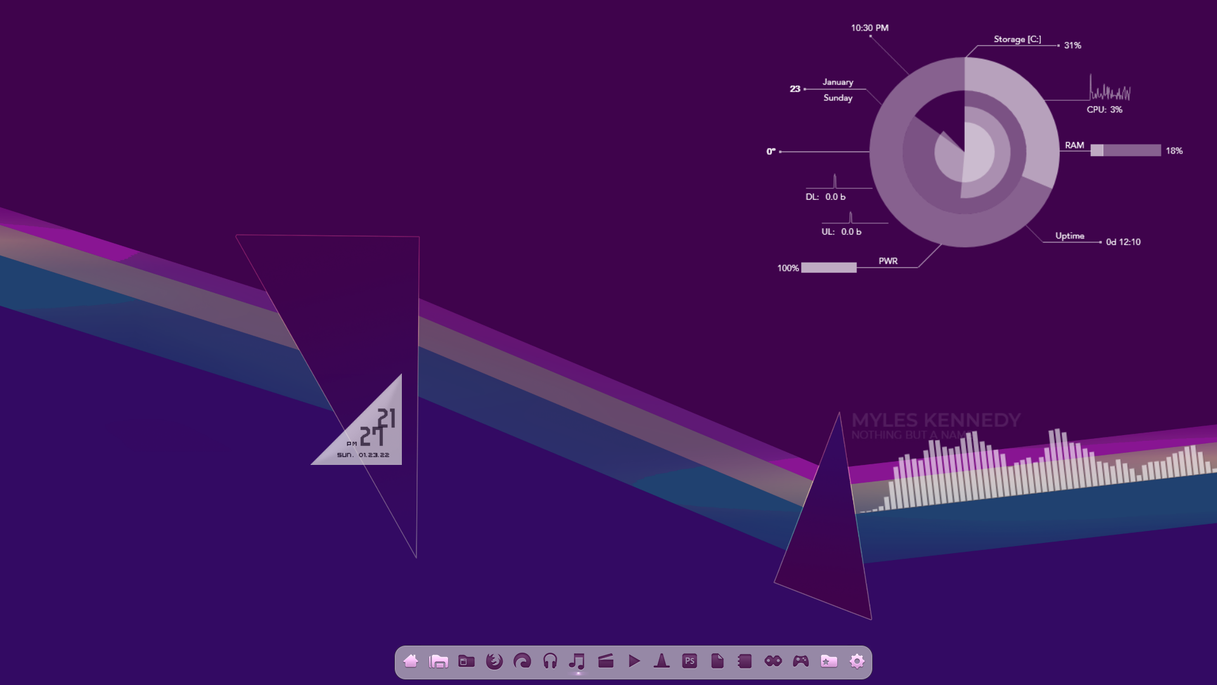Launch Photoshop from the dock

[689, 662]
